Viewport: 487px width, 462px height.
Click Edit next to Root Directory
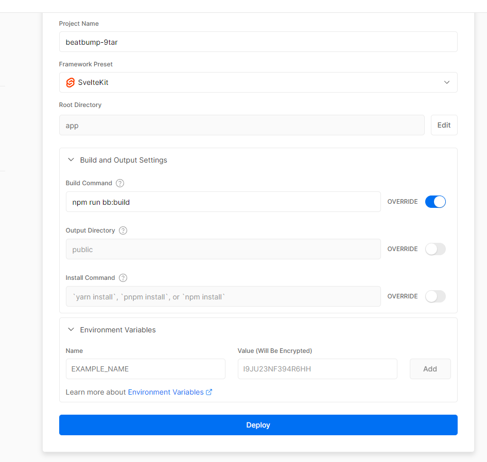(x=444, y=125)
